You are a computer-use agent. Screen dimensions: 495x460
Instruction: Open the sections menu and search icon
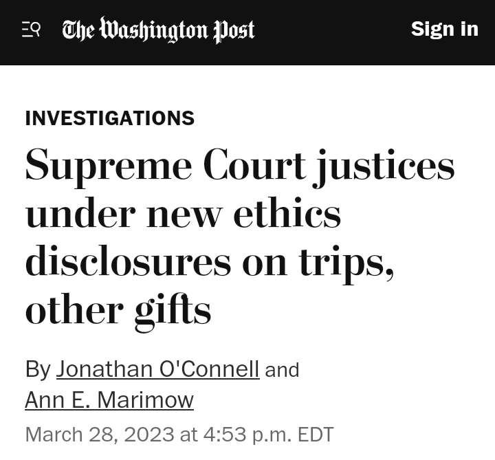[x=31, y=30]
